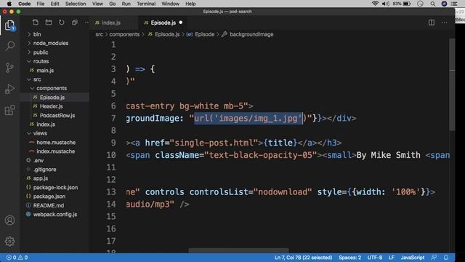
Task: Select the Episode.js editor tab
Action: click(x=163, y=23)
